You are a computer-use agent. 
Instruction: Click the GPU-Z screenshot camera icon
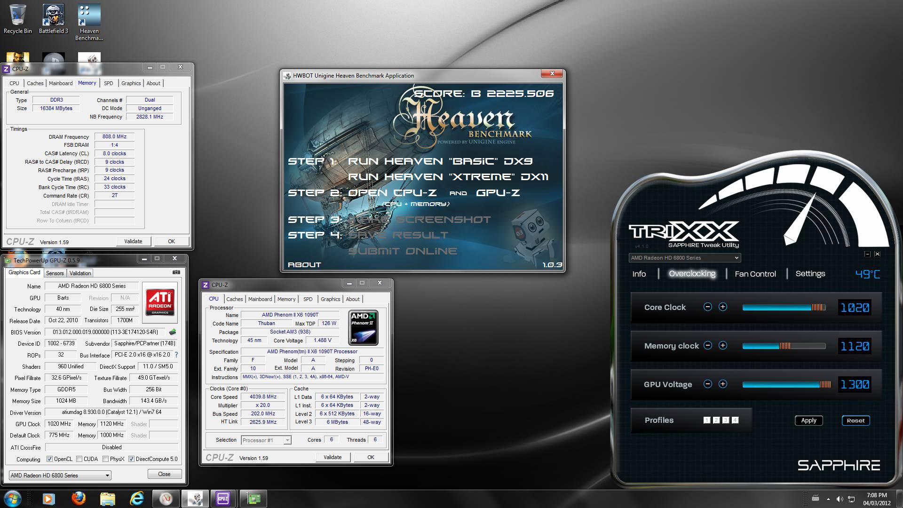pyautogui.click(x=176, y=272)
